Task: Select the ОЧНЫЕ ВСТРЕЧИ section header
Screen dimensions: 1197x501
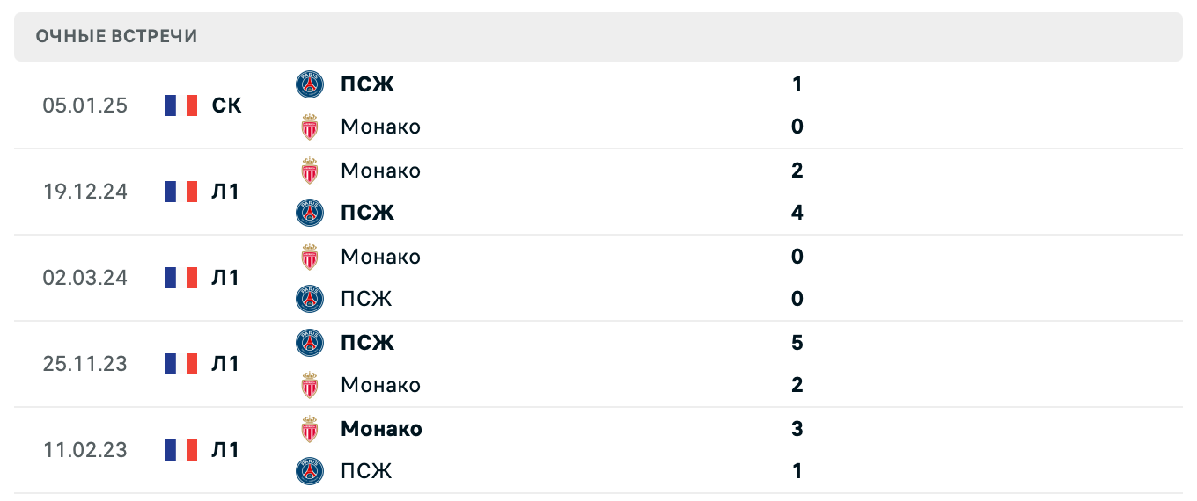Action: pyautogui.click(x=117, y=36)
